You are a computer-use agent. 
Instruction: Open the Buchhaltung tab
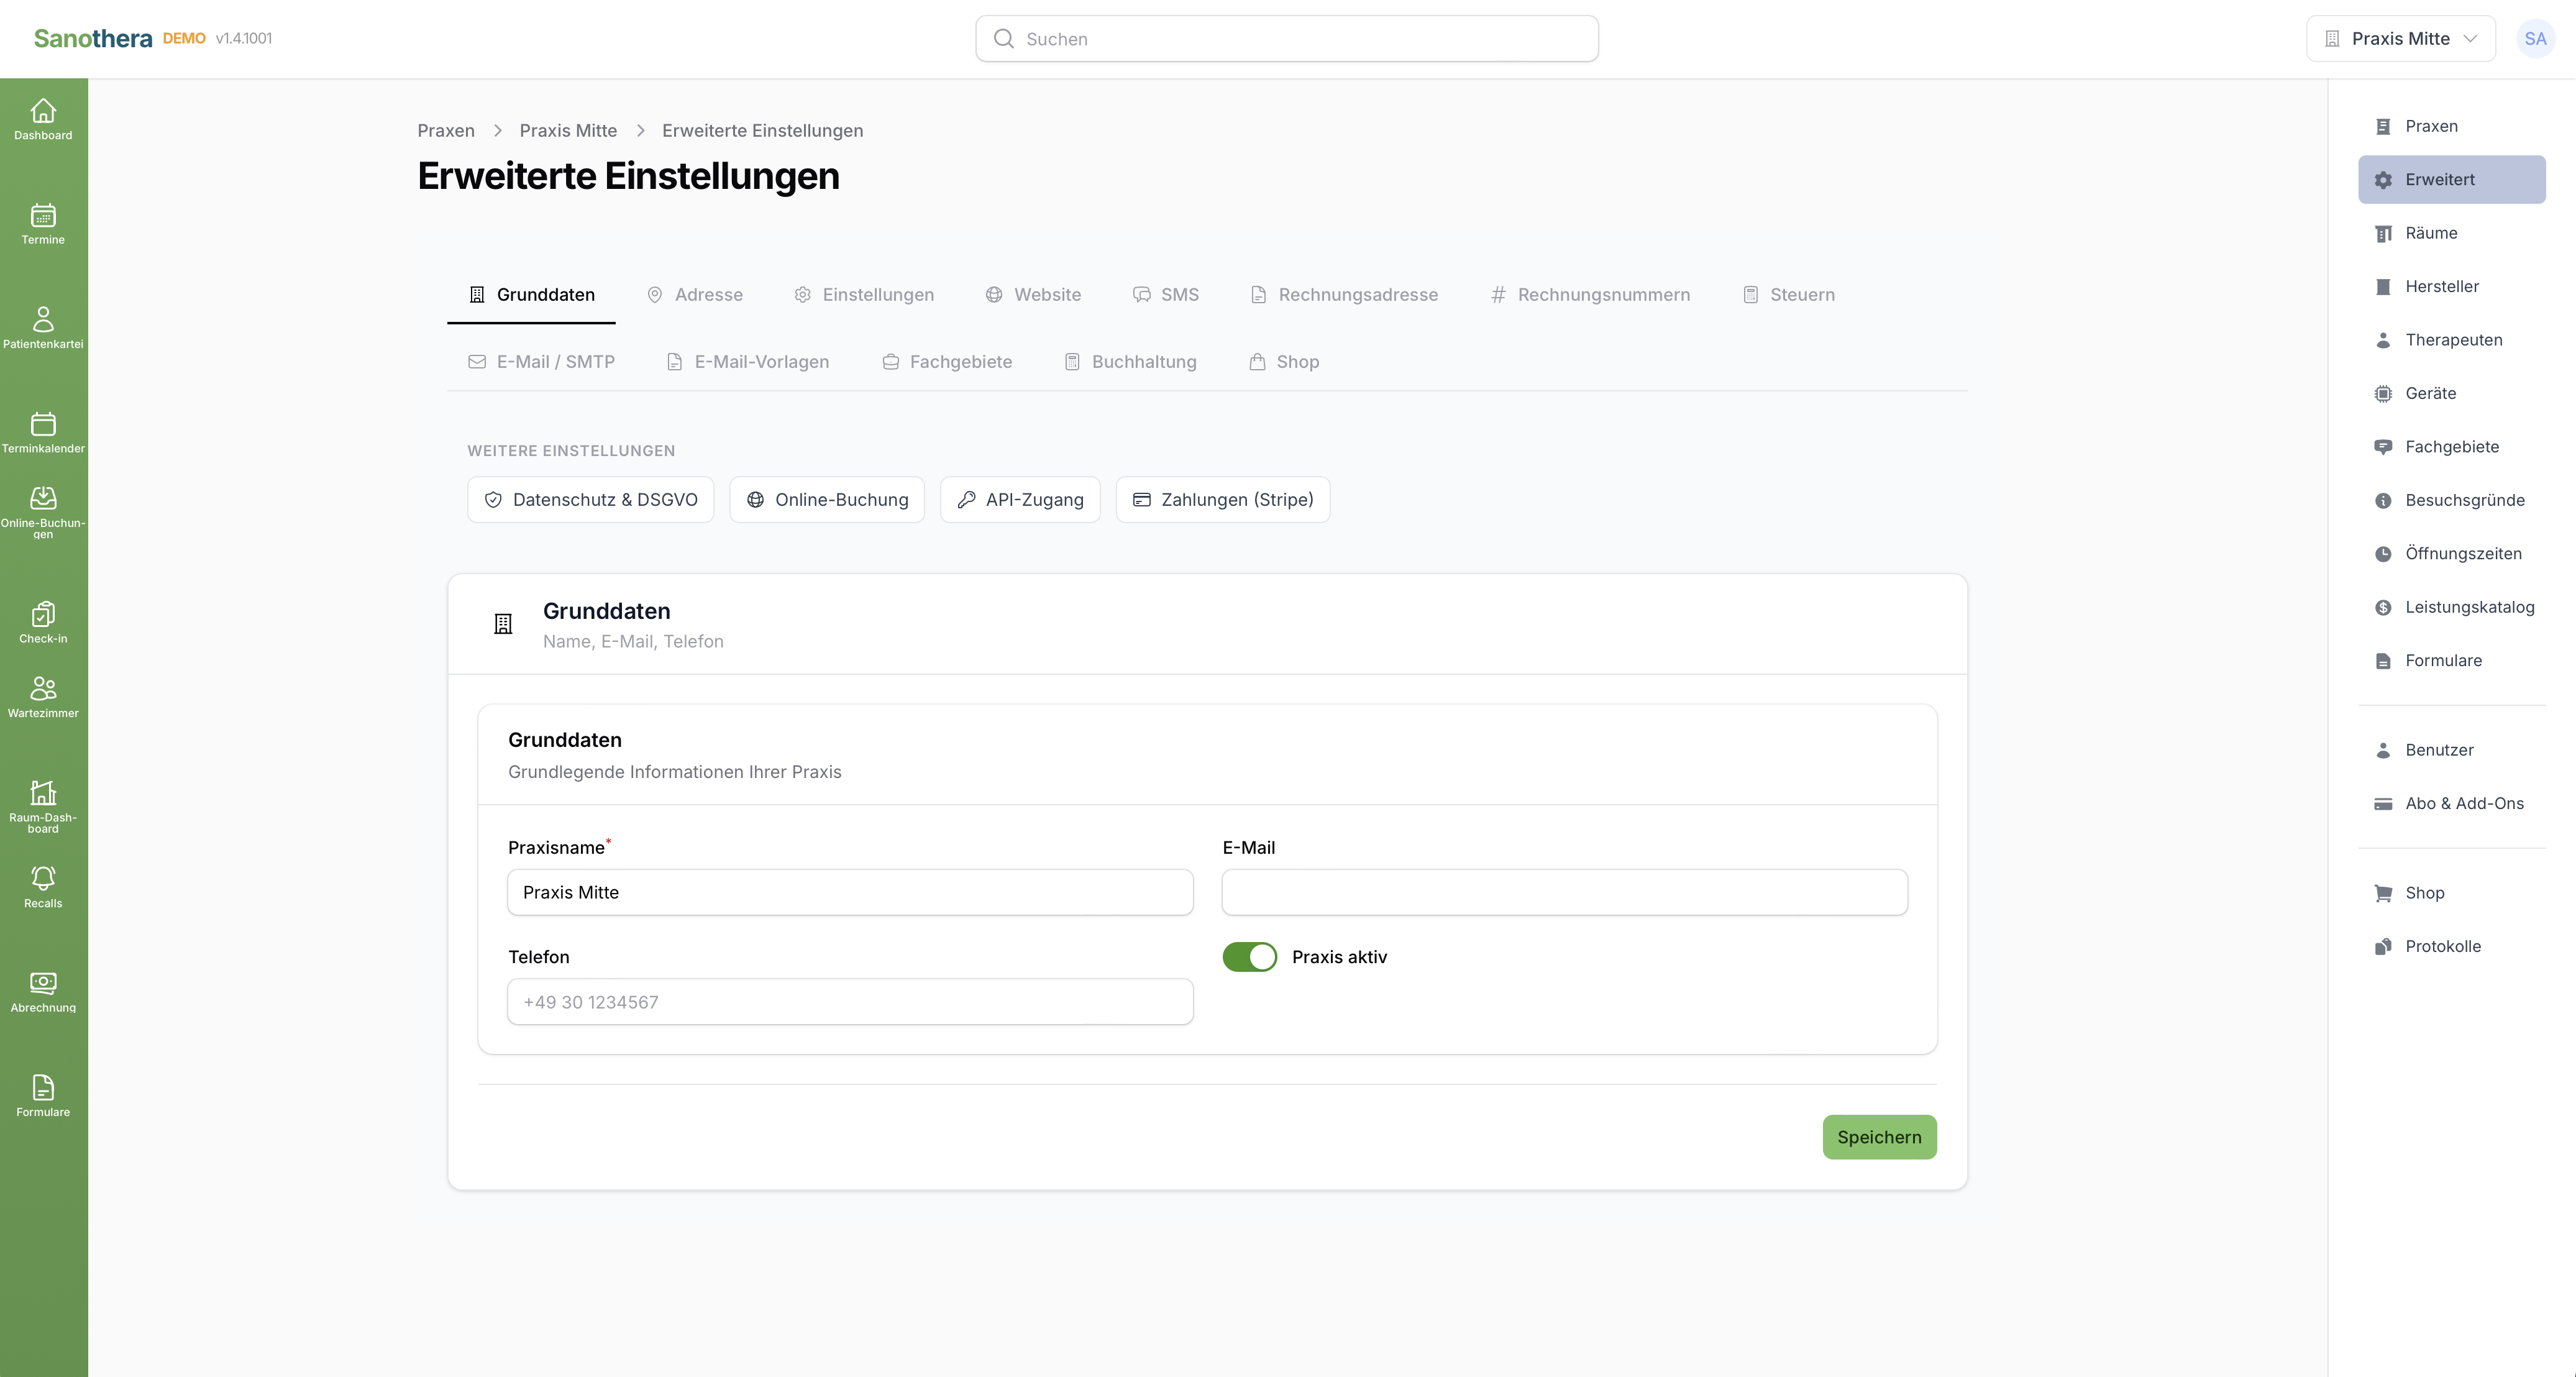(1130, 362)
